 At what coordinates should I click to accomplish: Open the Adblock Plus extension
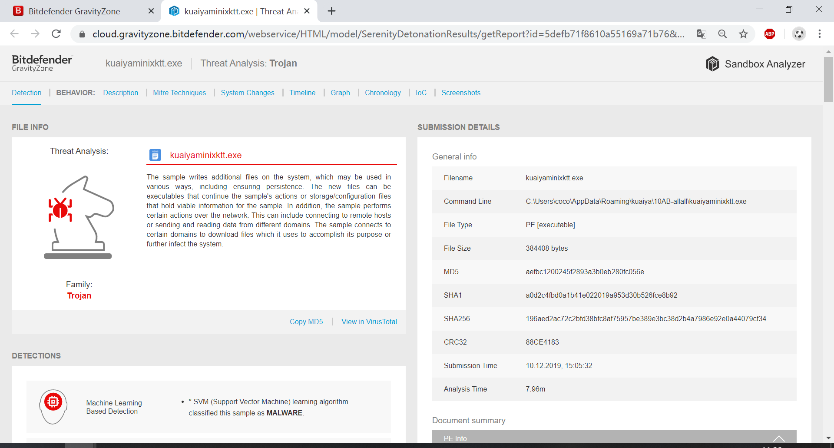point(770,34)
